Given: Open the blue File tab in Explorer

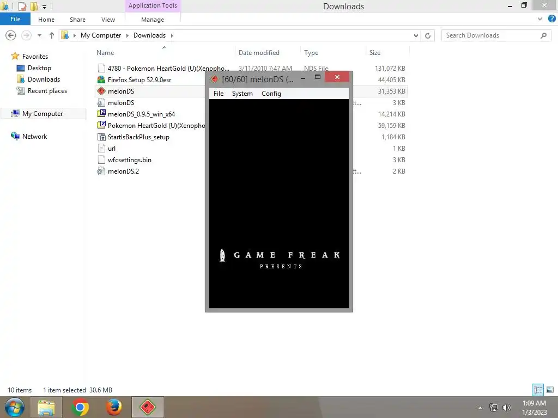Looking at the screenshot, I should click(x=15, y=19).
